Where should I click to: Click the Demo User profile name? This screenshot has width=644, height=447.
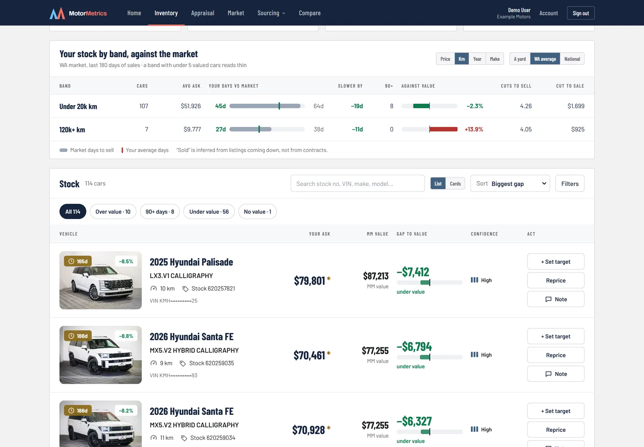click(x=519, y=10)
